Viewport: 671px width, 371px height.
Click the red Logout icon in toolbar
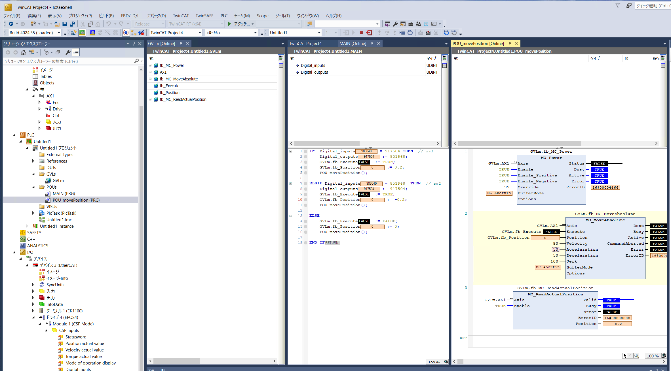click(x=369, y=33)
